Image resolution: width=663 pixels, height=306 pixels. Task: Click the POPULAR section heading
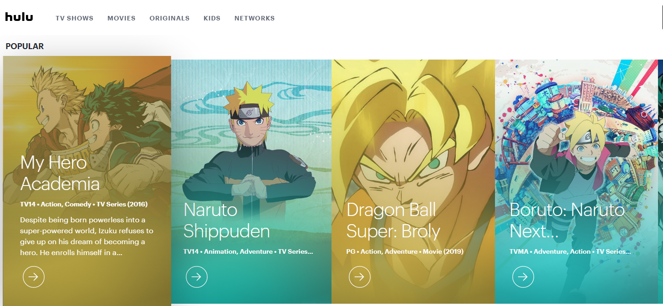point(25,46)
